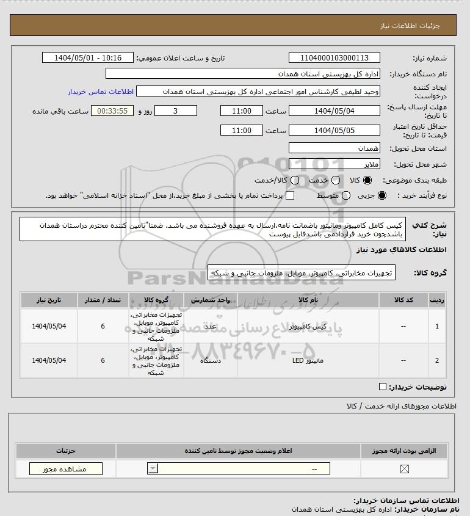Screen dimensions: 470x516
Task: Click the response deadline time 11:00 field
Action: coord(242,111)
